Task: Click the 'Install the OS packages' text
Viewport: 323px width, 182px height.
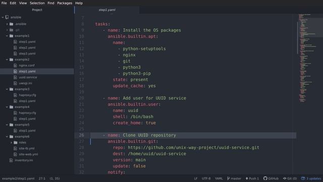Action: pyautogui.click(x=152, y=30)
